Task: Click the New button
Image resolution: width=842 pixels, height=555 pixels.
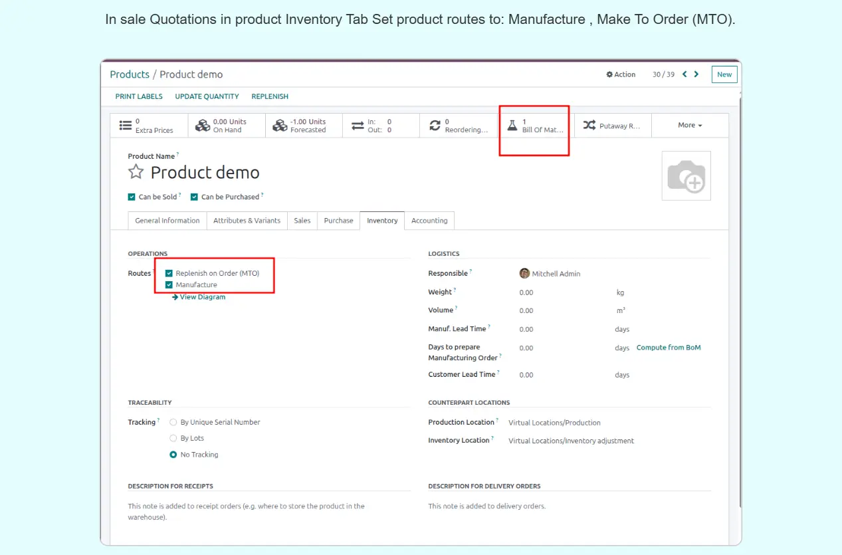Action: (724, 74)
